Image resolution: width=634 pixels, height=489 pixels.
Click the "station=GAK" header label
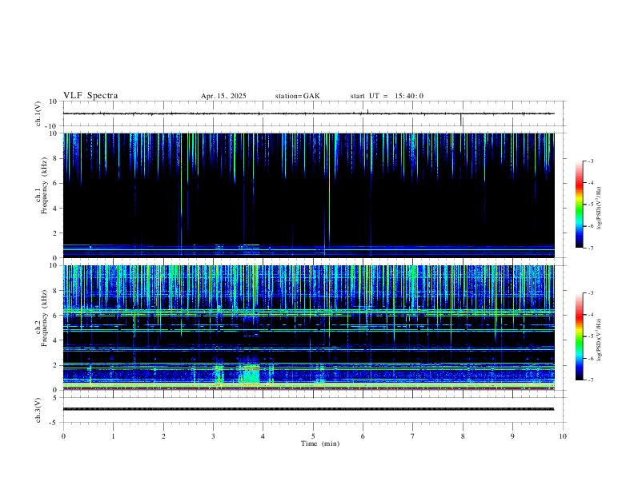pos(297,96)
